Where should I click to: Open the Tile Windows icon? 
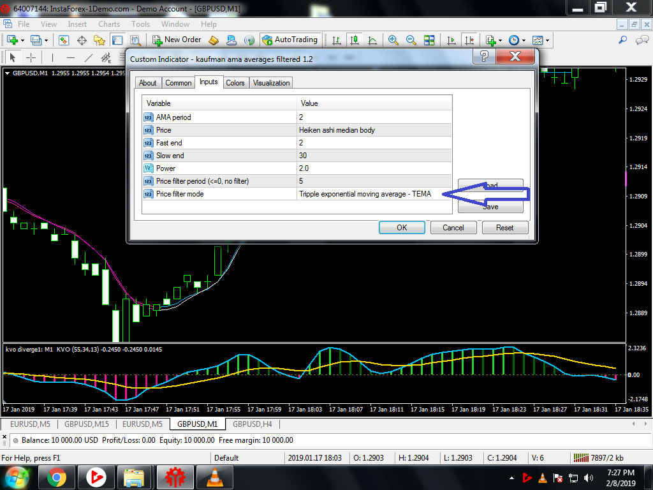pyautogui.click(x=429, y=40)
